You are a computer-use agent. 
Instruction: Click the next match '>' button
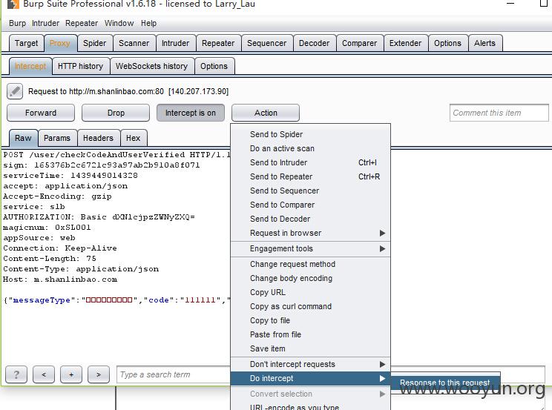99,374
